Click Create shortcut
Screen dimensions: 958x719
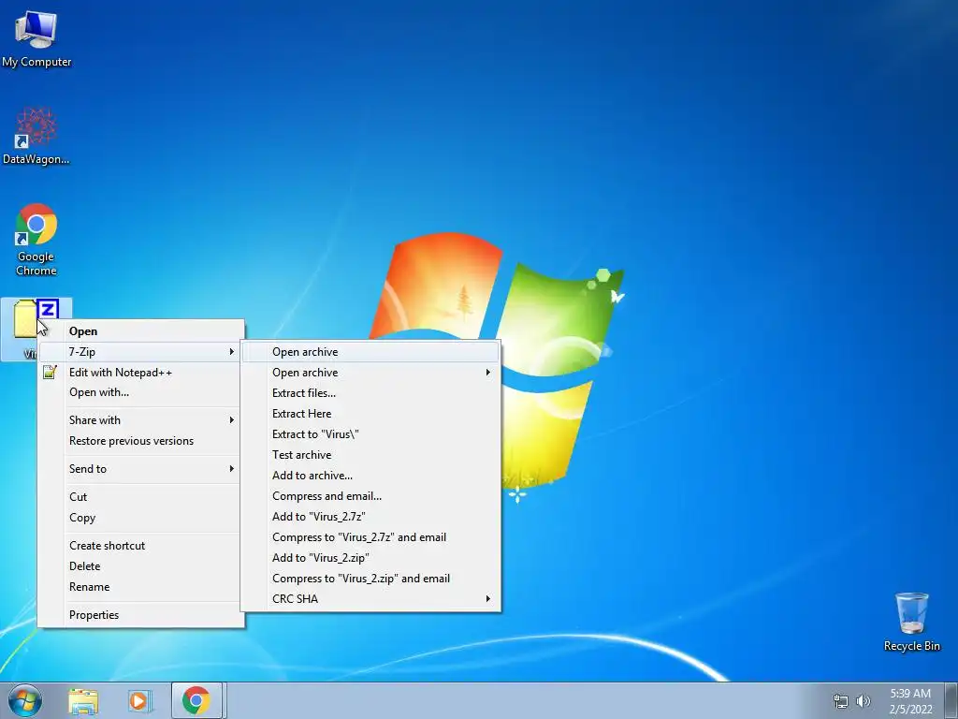pyautogui.click(x=141, y=546)
